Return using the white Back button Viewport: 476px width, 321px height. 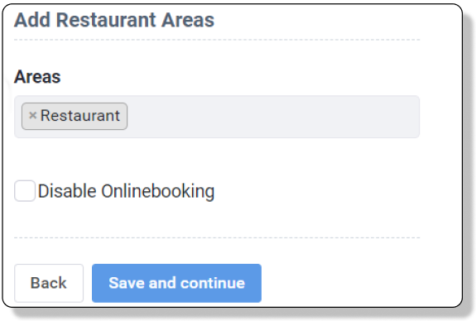(49, 283)
